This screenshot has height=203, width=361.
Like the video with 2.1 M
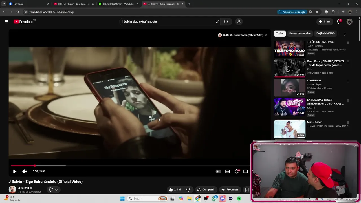click(175, 190)
